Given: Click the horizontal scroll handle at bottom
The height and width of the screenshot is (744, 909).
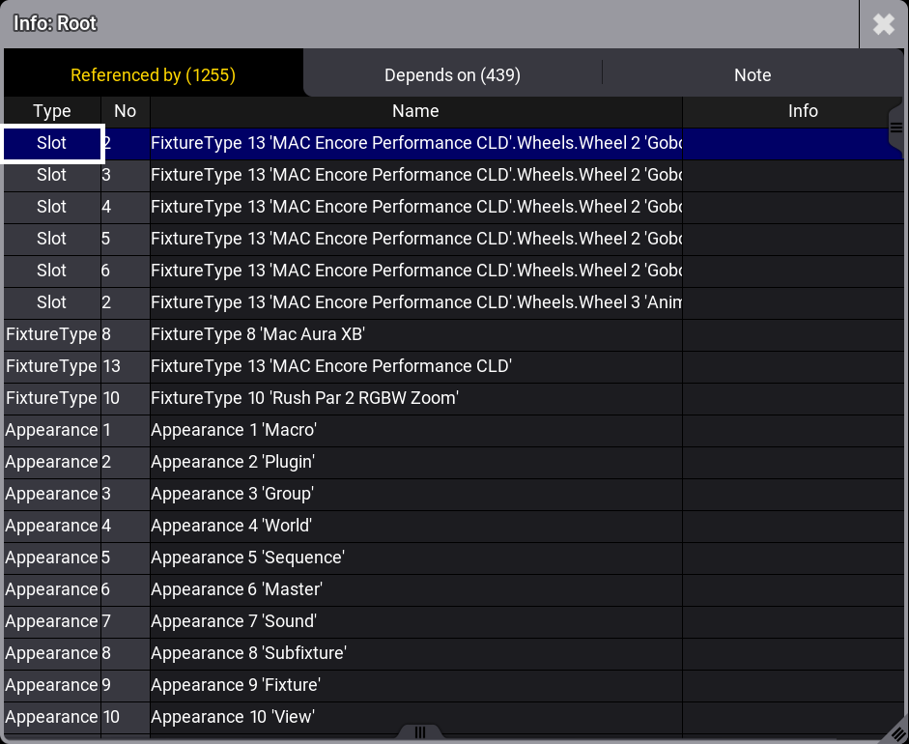Looking at the screenshot, I should [x=420, y=732].
